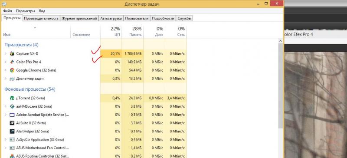The width and height of the screenshot is (347, 158).
Task: Click the scrollbar up arrow
Action: [x=280, y=41]
